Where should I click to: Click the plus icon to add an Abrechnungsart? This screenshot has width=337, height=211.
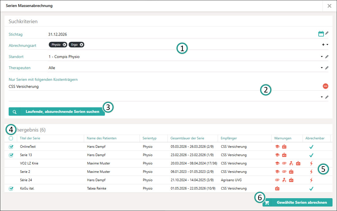coord(323,45)
